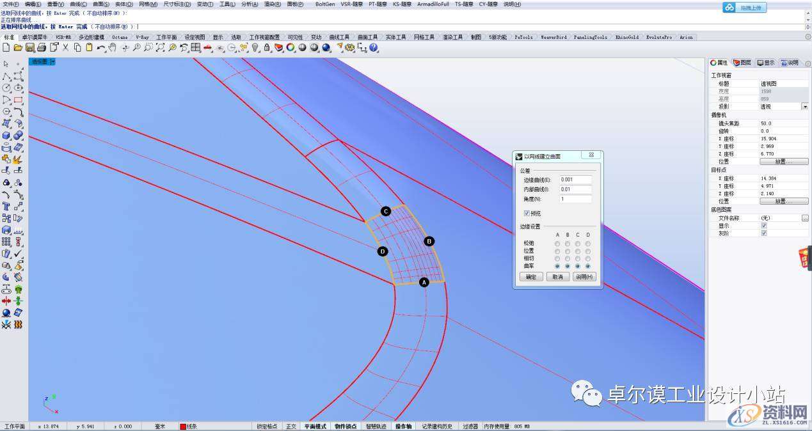This screenshot has height=431, width=812.
Task: Click the blue help question mark icon
Action: [374, 47]
